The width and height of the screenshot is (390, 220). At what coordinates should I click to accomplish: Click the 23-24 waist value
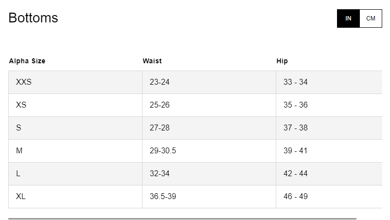[x=160, y=82]
